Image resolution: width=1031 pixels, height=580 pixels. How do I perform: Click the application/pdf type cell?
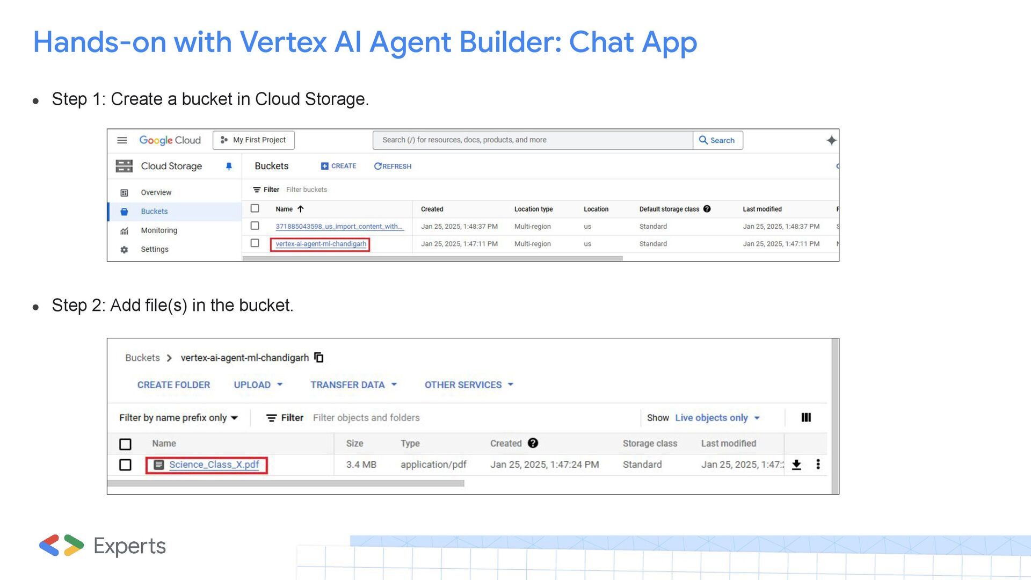pos(433,465)
